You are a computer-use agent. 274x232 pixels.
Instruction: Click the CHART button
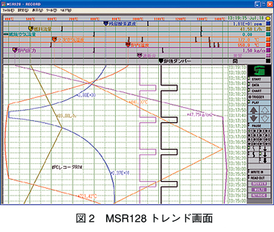[259, 91]
